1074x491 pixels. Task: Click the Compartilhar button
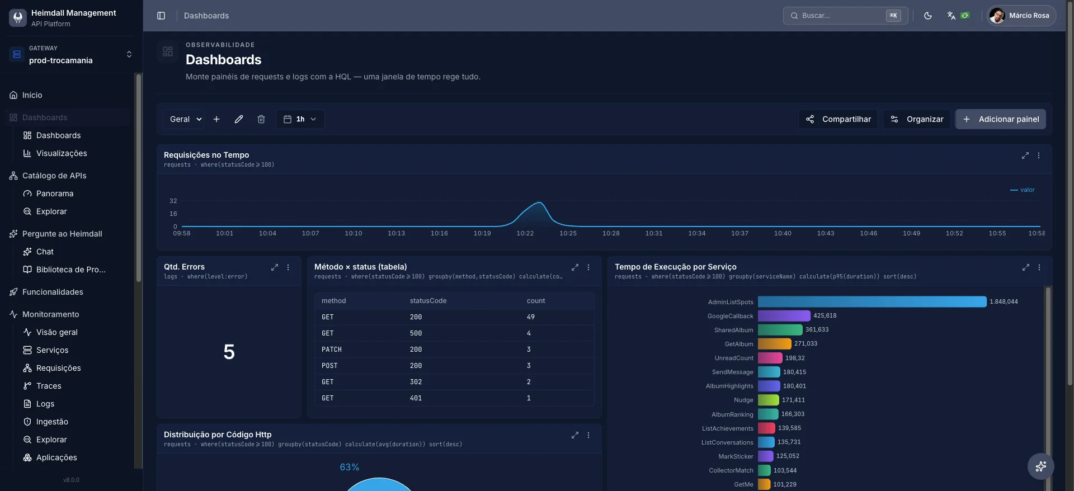(838, 119)
